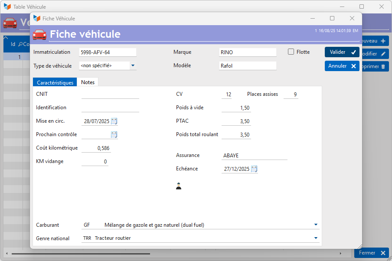Click the horizontal scrollbar at bottom
Viewport: 392px width, 261px height.
[x=81, y=254]
